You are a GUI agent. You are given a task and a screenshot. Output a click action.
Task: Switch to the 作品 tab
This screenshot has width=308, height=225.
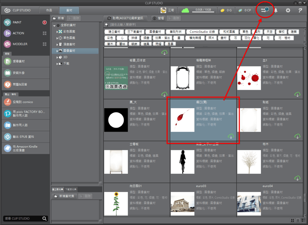point(49,10)
